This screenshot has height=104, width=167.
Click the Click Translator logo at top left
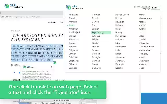click(14, 6)
